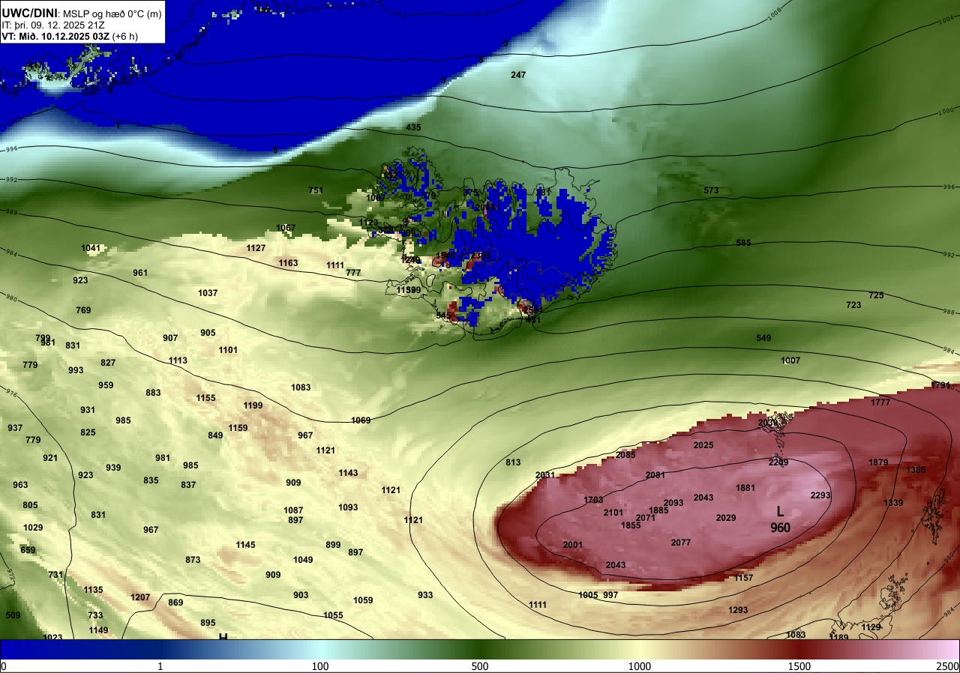The height and width of the screenshot is (673, 960).
Task: Click the height value 1143
Action: (348, 473)
